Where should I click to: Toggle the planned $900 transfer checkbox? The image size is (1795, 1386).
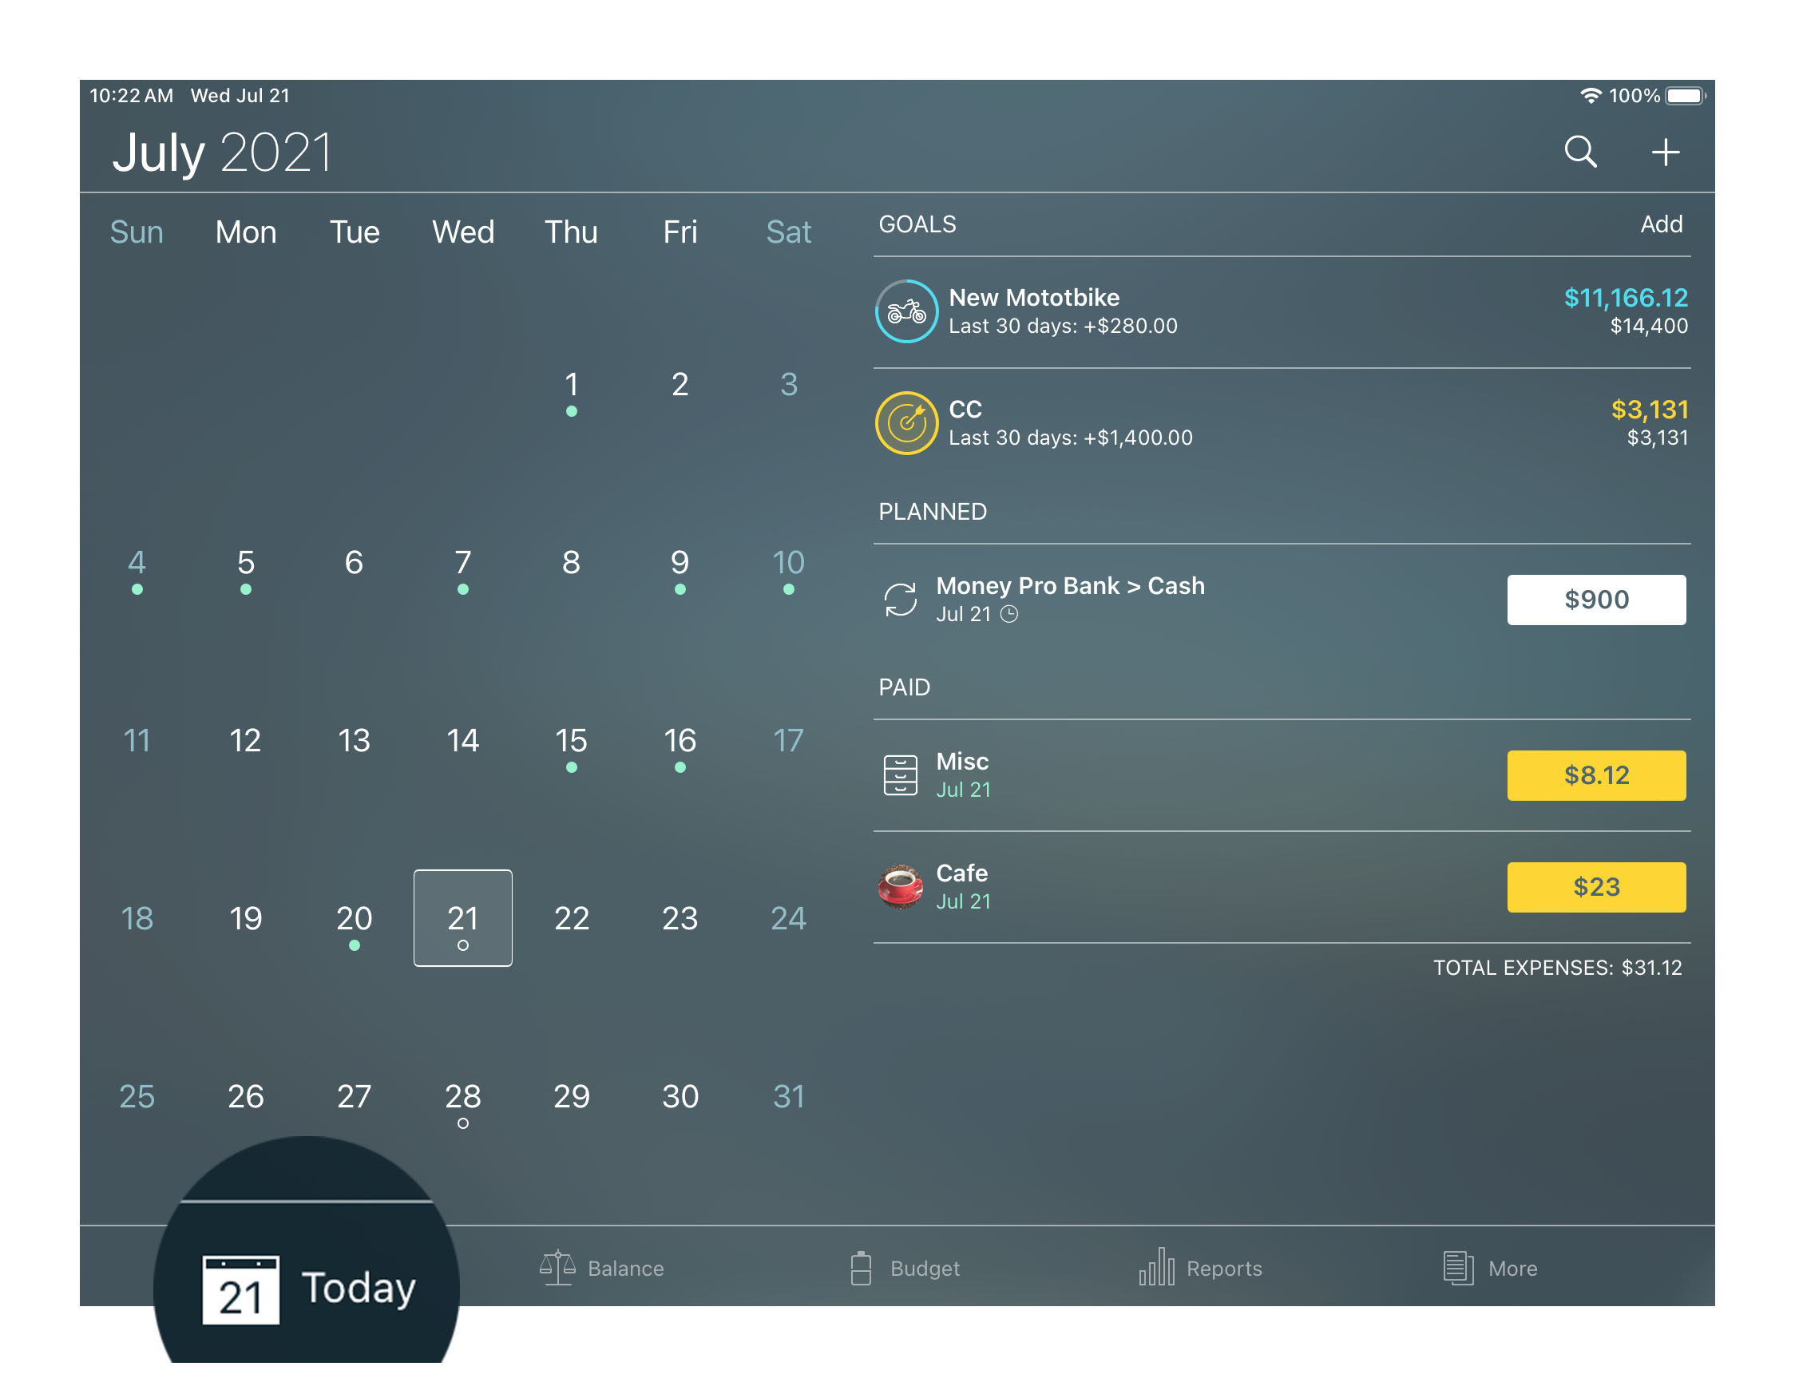pos(1597,598)
